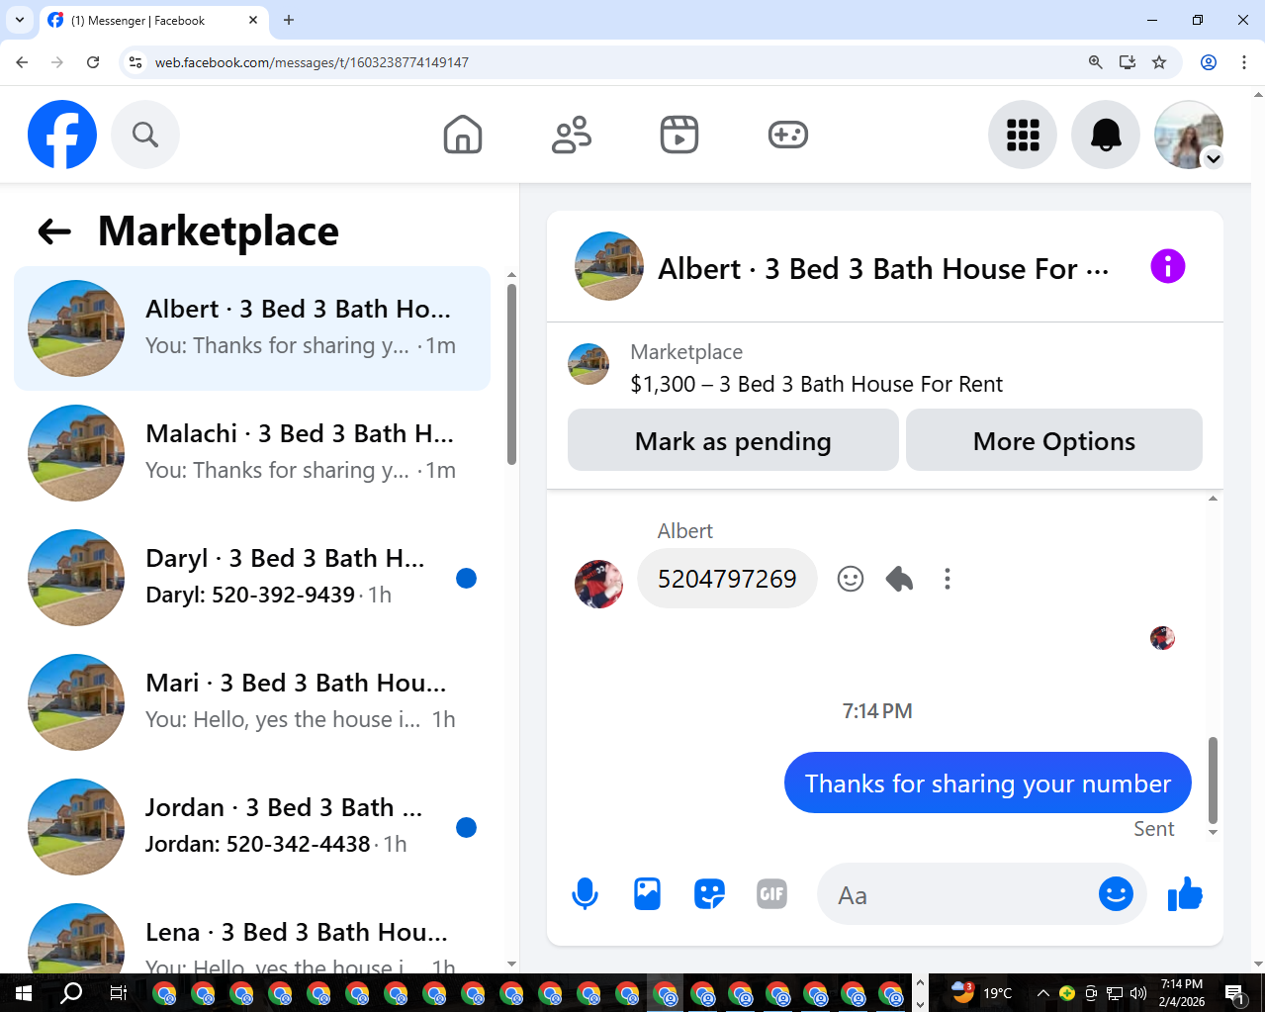The height and width of the screenshot is (1012, 1265).
Task: Open the Daryl conversation
Action: [252, 578]
